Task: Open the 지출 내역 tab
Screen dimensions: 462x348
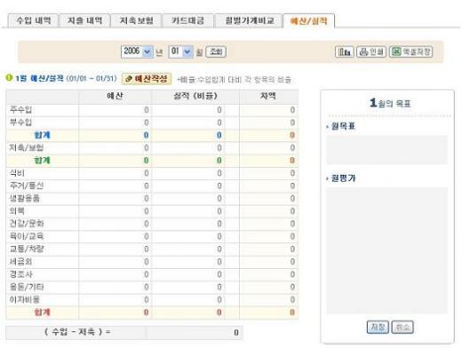Action: pyautogui.click(x=84, y=20)
